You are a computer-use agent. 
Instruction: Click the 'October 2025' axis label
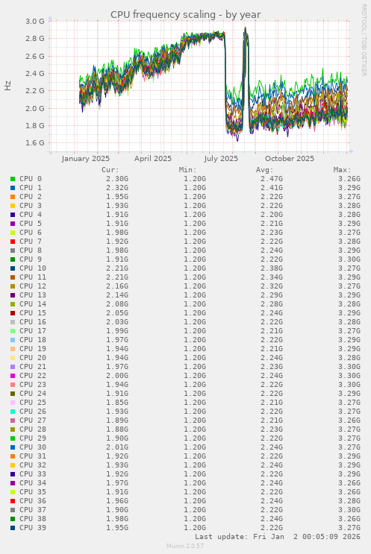coord(290,159)
